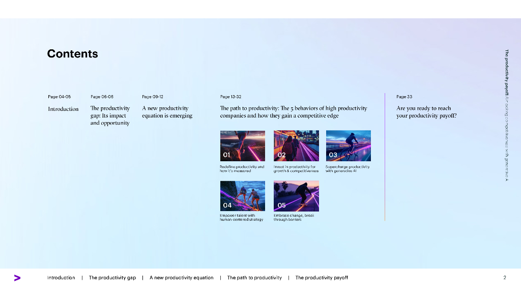
Task: Click caption 'Supercharge productivity with generative AI'
Action: click(348, 169)
